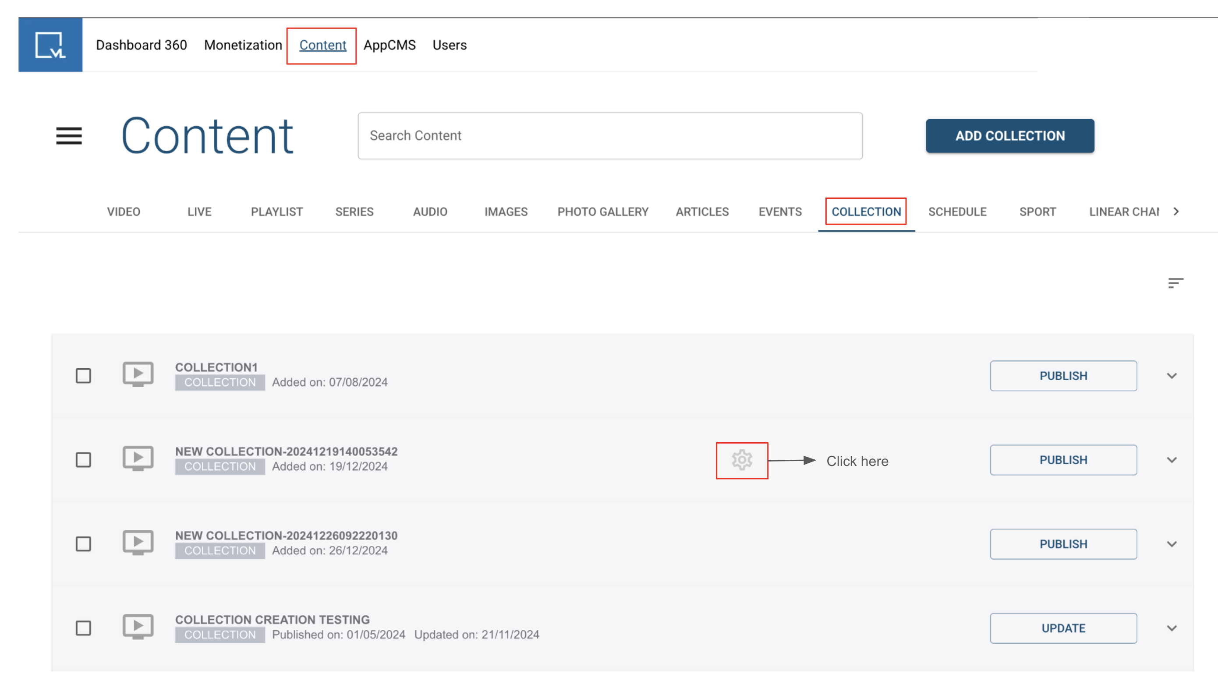Screen dimensions: 1218x684
Task: Click UPDATE for COLLECTION CREATION TESTING
Action: 1063,628
